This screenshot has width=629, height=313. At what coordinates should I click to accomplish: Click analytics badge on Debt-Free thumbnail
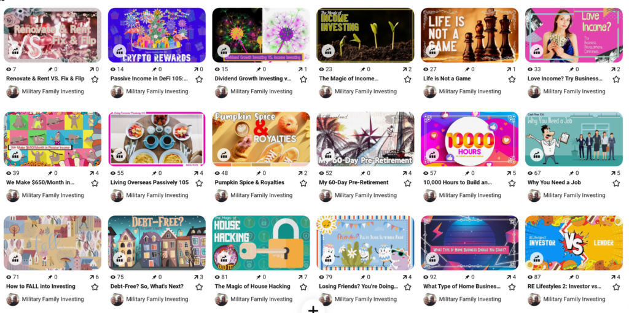pos(120,259)
